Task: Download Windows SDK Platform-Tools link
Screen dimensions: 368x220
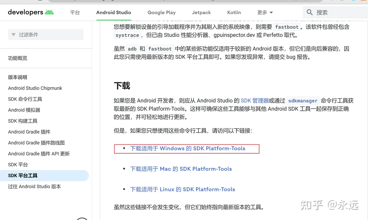Action: [x=188, y=149]
